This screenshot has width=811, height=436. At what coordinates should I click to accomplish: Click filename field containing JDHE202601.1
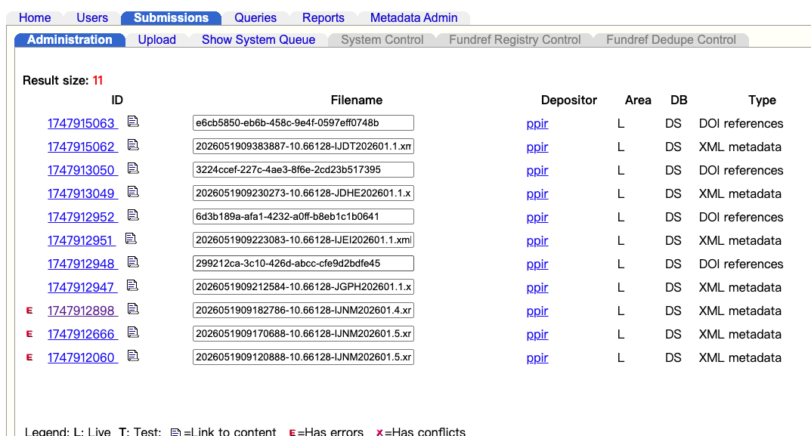click(303, 193)
